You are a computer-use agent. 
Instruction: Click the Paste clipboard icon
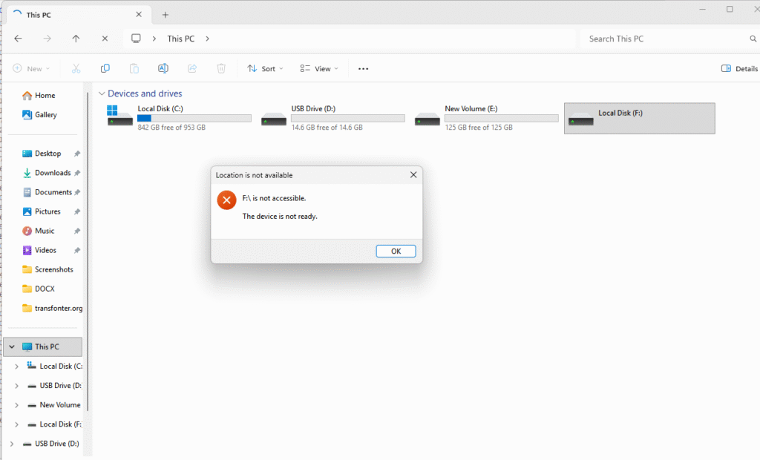click(x=134, y=68)
